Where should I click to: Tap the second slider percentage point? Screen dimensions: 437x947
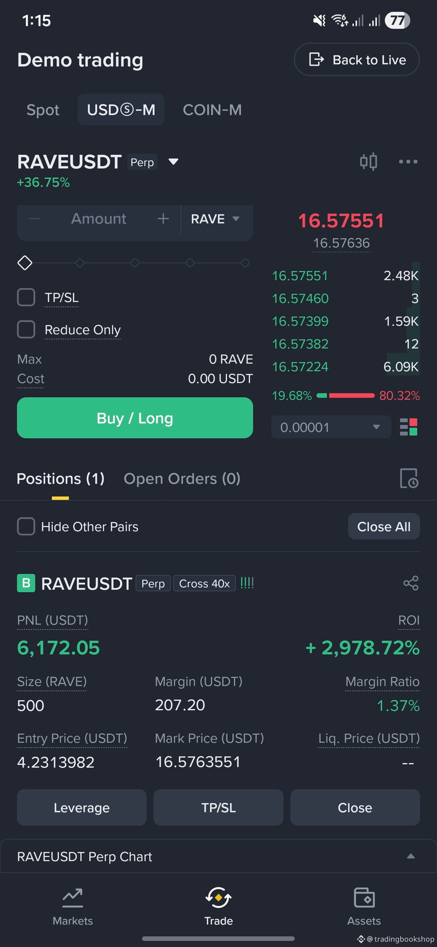80,263
